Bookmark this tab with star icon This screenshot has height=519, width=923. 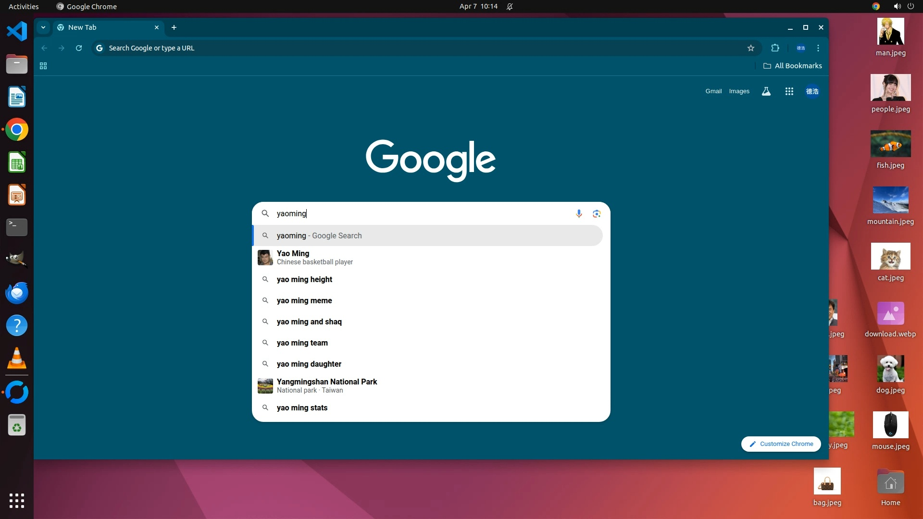tap(751, 48)
